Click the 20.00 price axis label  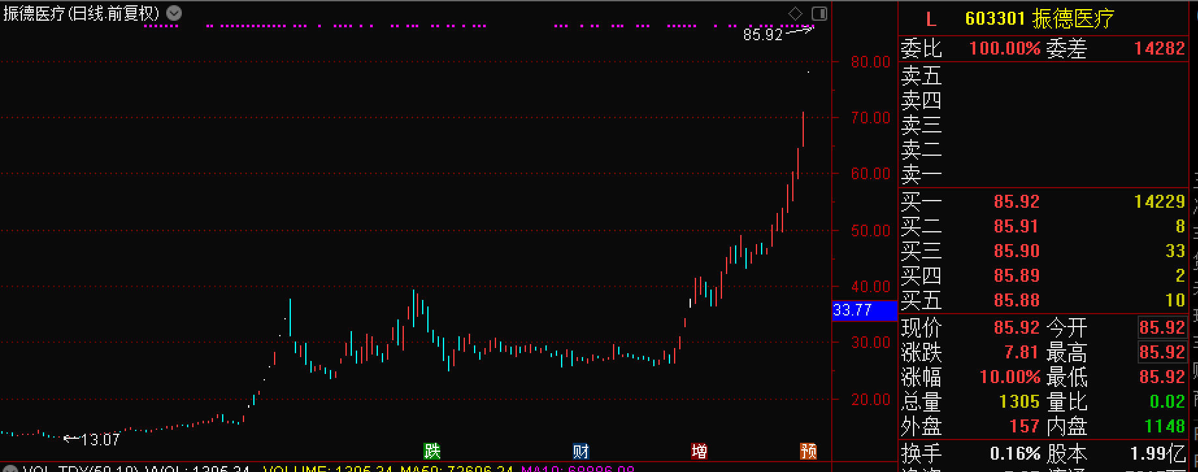[871, 399]
